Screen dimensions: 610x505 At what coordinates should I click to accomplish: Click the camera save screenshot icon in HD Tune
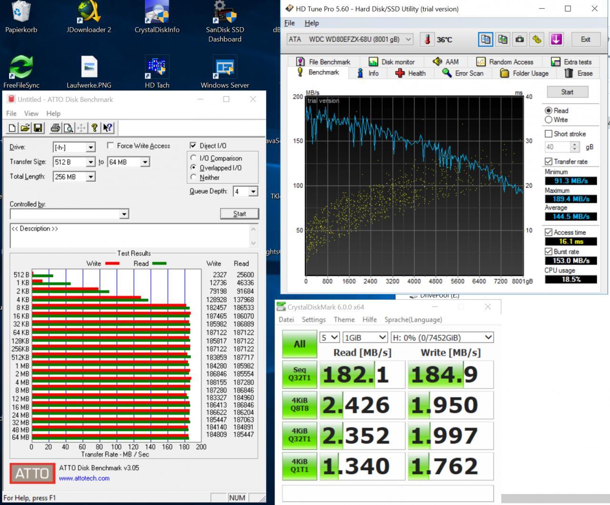click(x=520, y=40)
